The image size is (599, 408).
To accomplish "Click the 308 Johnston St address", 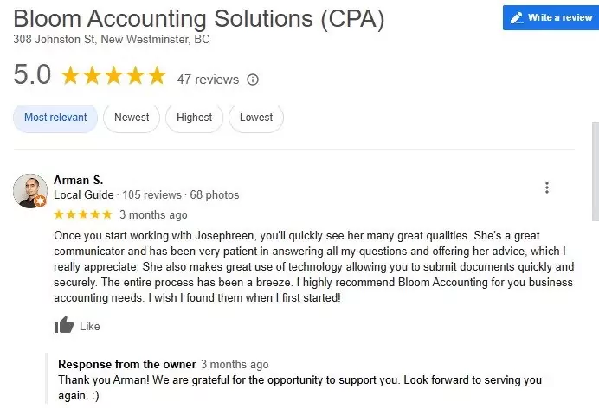I will coord(111,40).
